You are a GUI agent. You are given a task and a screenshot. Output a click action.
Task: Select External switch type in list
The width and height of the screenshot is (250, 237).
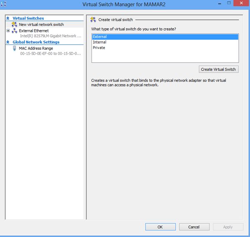(100, 37)
